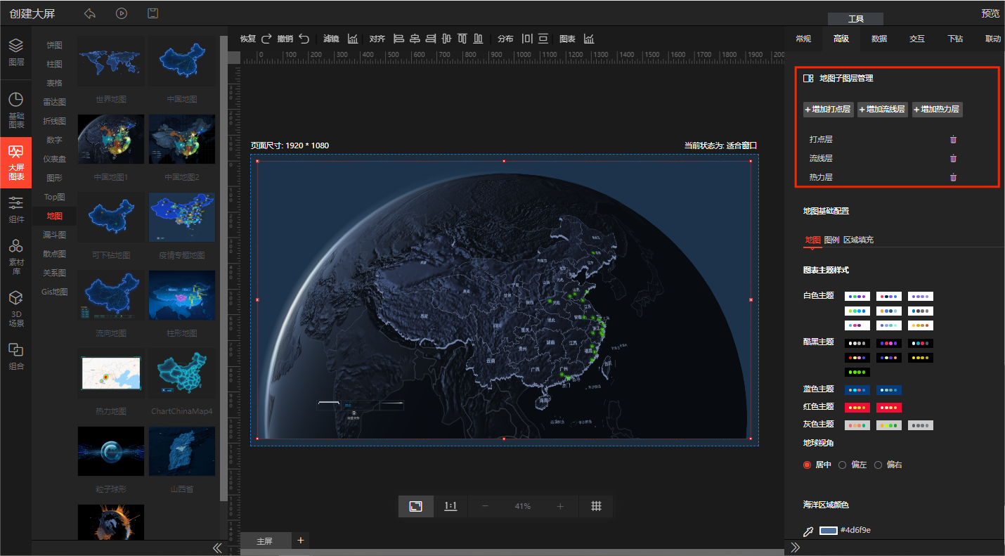Click the distribute horizontally icon
1005x556 pixels.
(x=527, y=39)
